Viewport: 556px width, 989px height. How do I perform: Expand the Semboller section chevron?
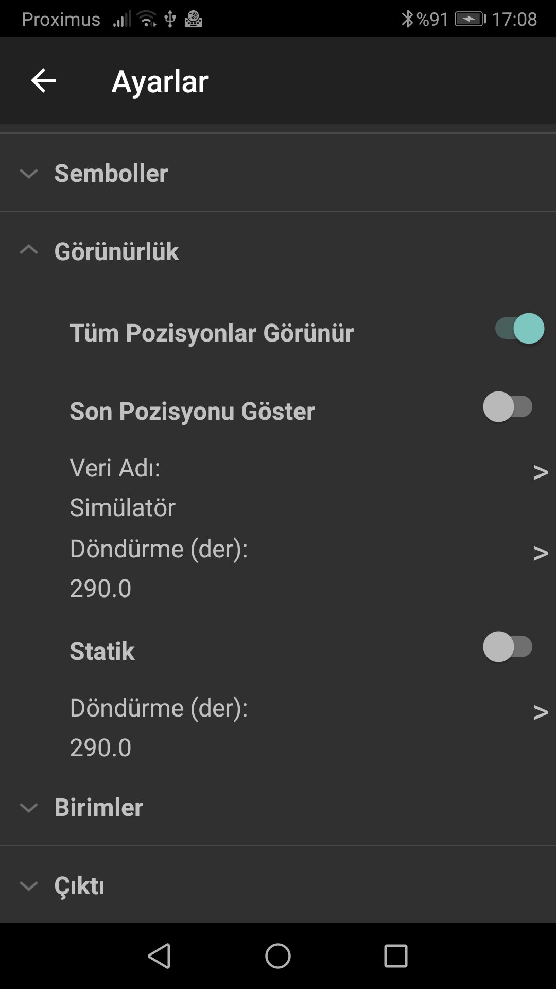(29, 174)
